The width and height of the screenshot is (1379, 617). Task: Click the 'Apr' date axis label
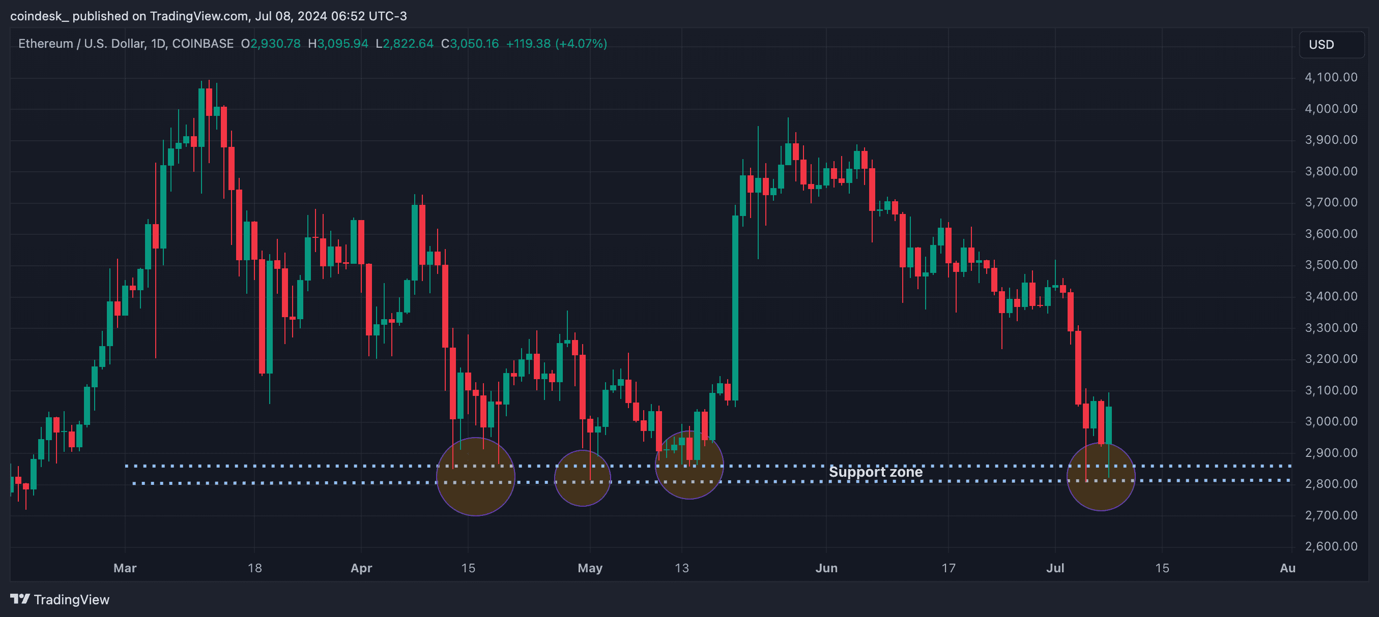(x=361, y=568)
